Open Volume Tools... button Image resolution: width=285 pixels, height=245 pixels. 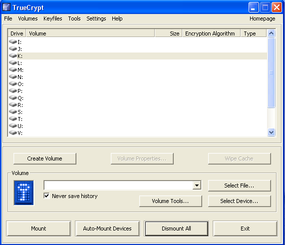pos(170,201)
